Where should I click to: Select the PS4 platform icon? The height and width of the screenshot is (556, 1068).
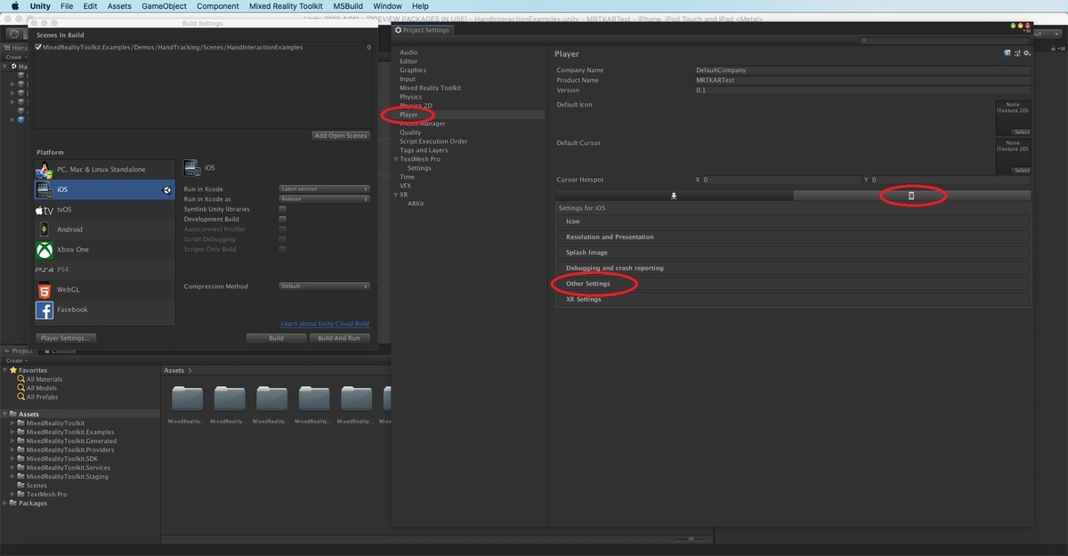(44, 270)
